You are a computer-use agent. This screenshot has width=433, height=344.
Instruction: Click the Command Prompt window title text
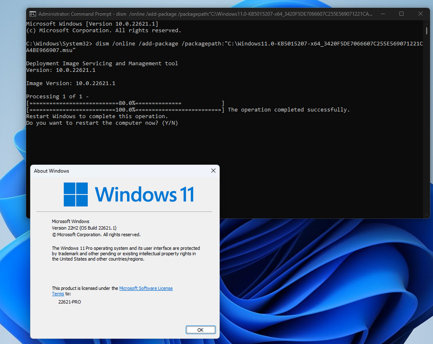coord(205,14)
